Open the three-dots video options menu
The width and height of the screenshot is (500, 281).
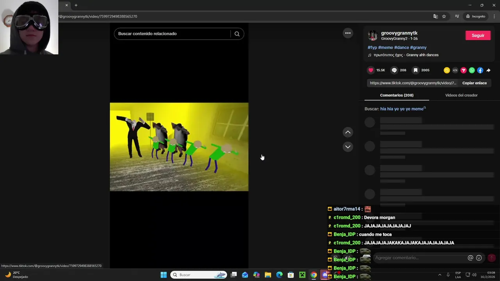tap(348, 33)
